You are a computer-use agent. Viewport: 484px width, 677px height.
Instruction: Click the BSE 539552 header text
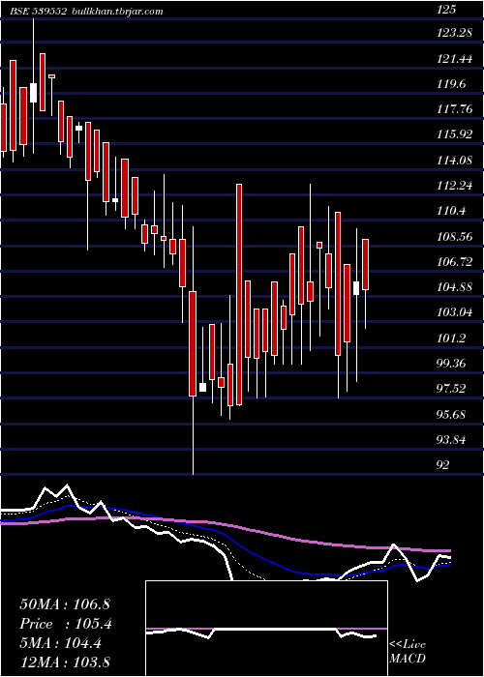(38, 12)
